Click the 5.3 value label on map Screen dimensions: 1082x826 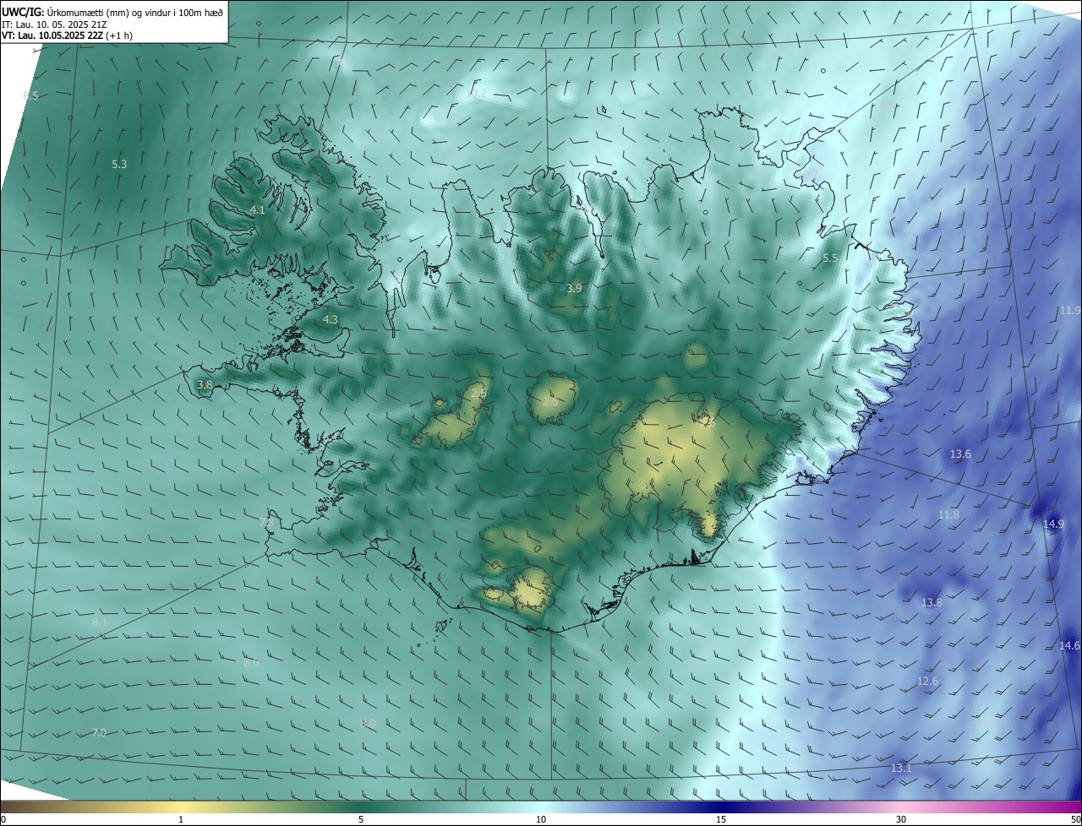pos(119,164)
